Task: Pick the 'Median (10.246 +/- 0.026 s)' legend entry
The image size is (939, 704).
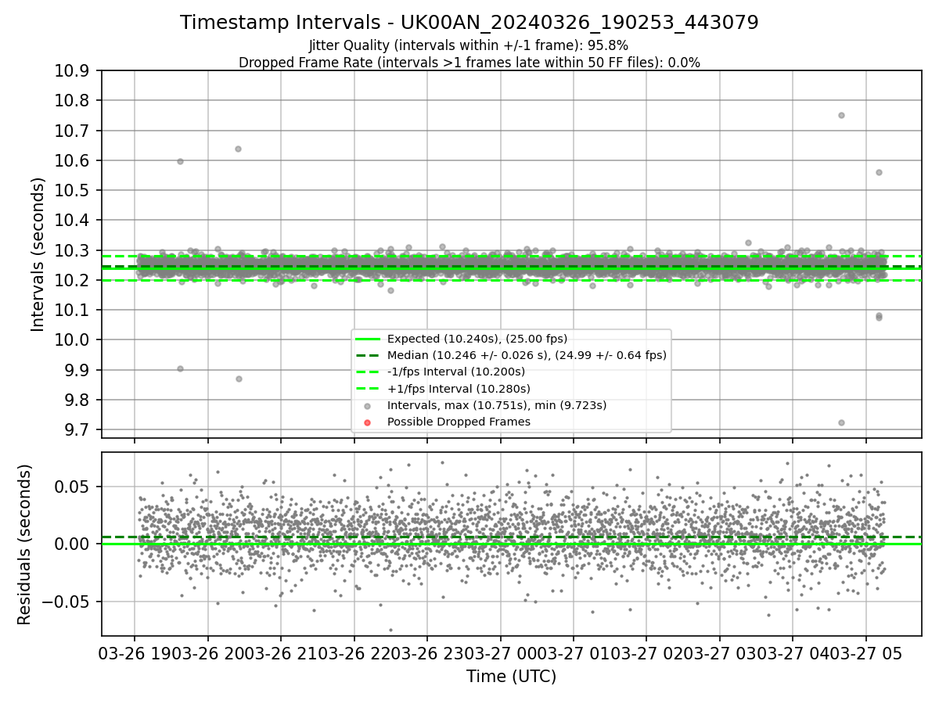Action: [527, 355]
